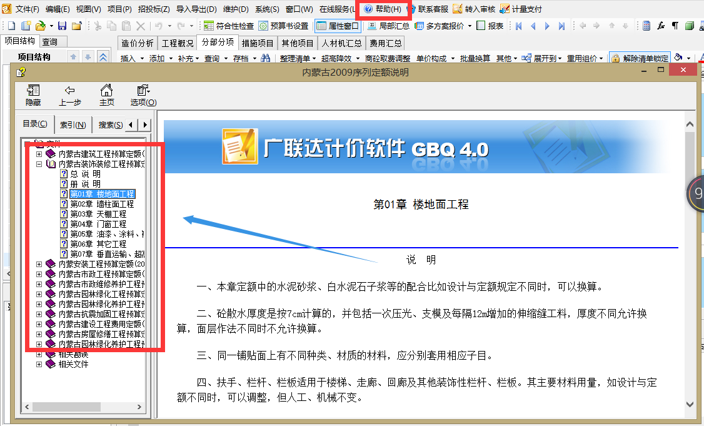The image size is (704, 426).
Task: Switch to the 索引(N) tab in help
Action: pos(73,124)
